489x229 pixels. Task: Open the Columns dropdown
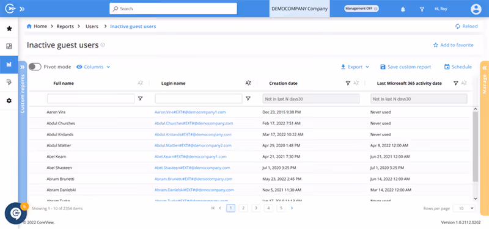pyautogui.click(x=94, y=67)
